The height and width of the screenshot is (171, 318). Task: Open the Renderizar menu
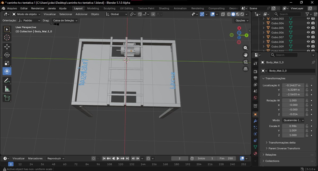pos(38,8)
